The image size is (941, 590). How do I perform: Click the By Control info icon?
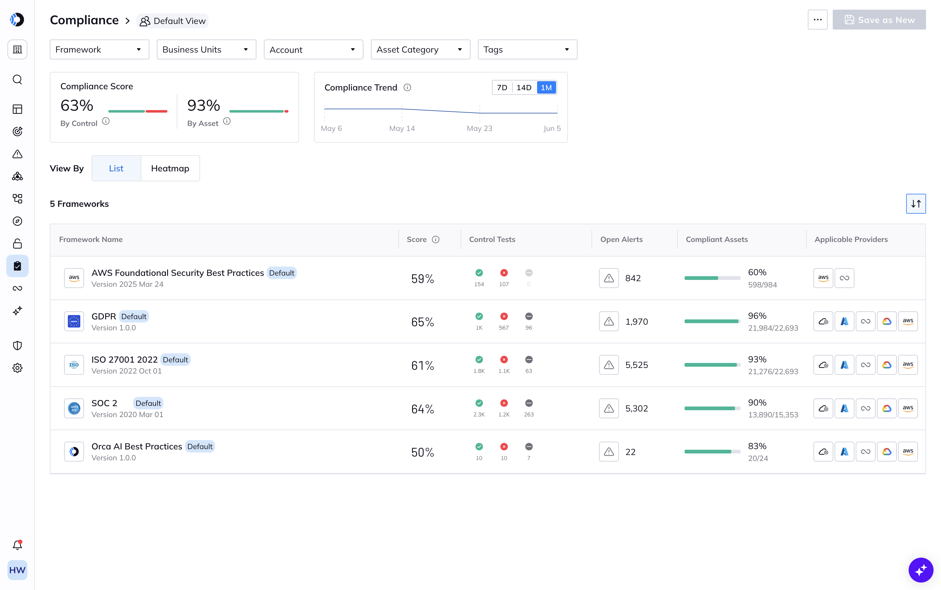point(106,121)
